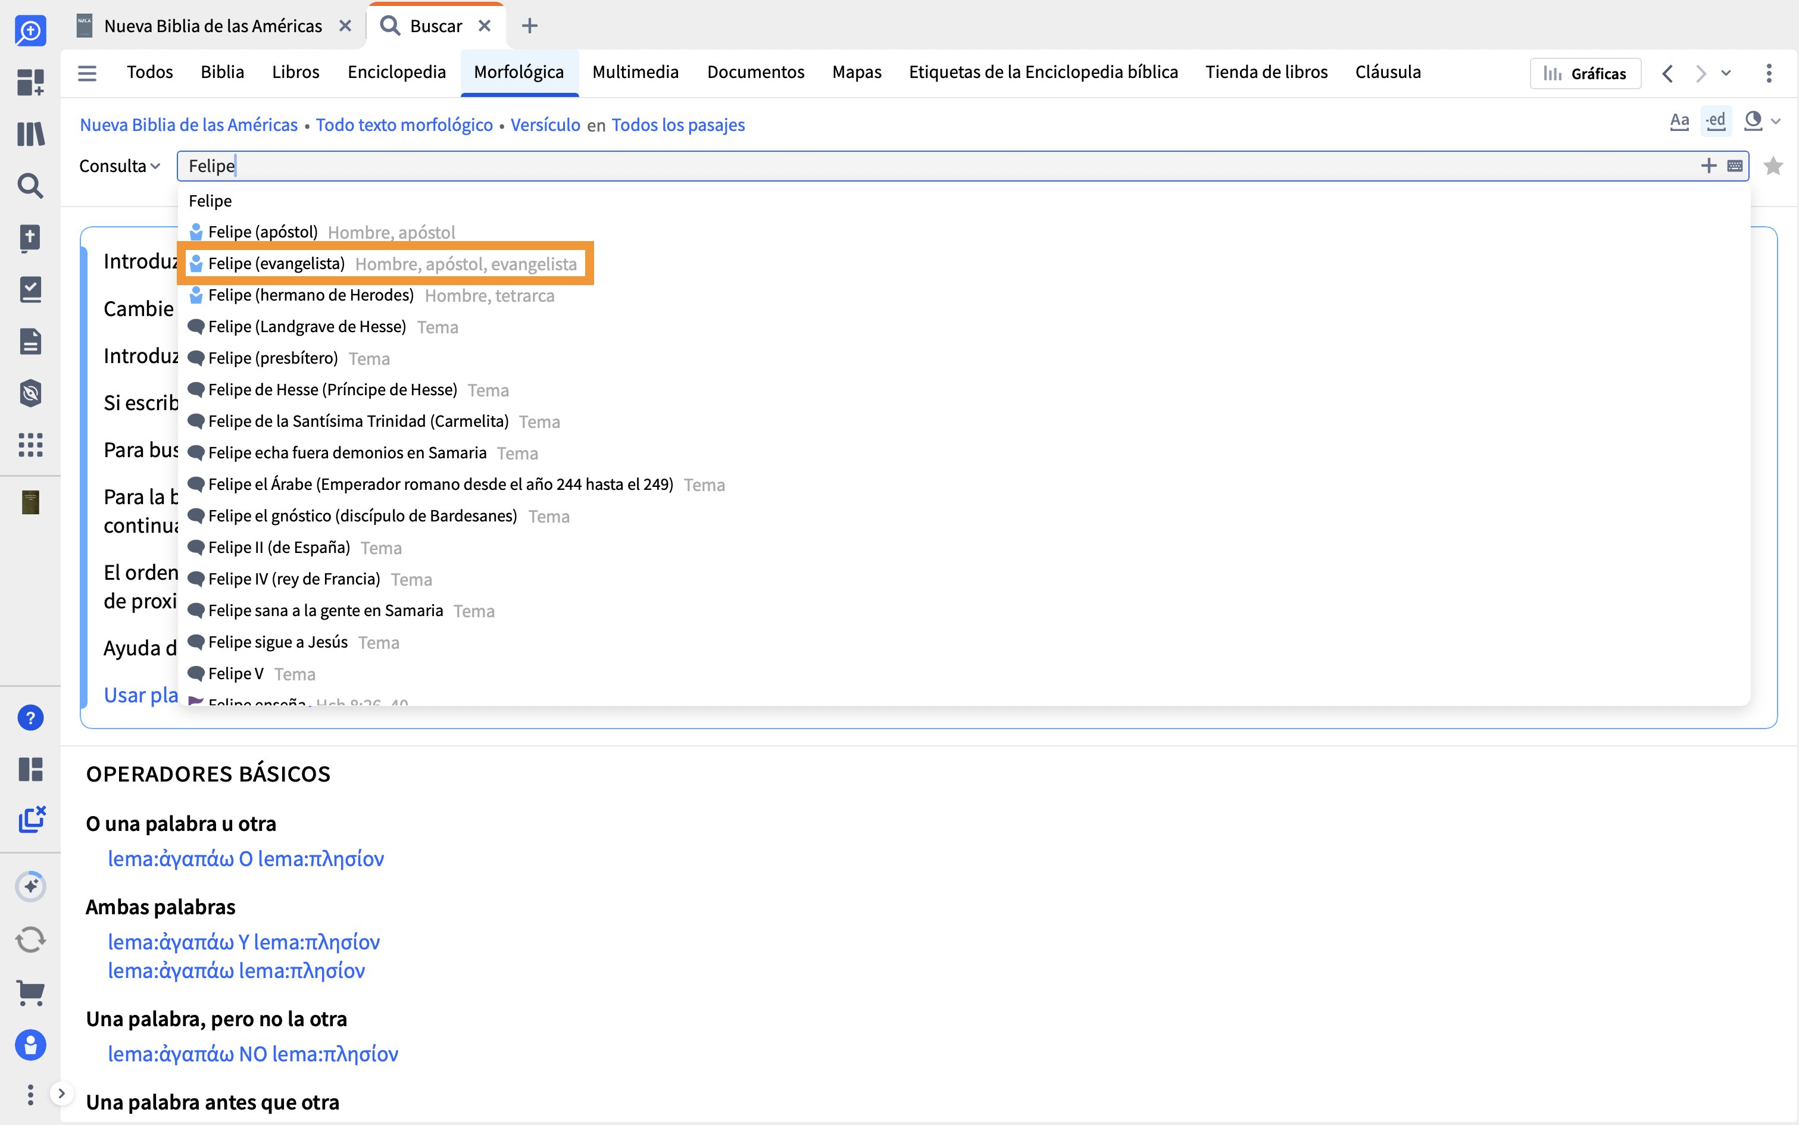Screen dimensions: 1799x1125
Task: Open history dropdown chevron
Action: pyautogui.click(x=1726, y=73)
